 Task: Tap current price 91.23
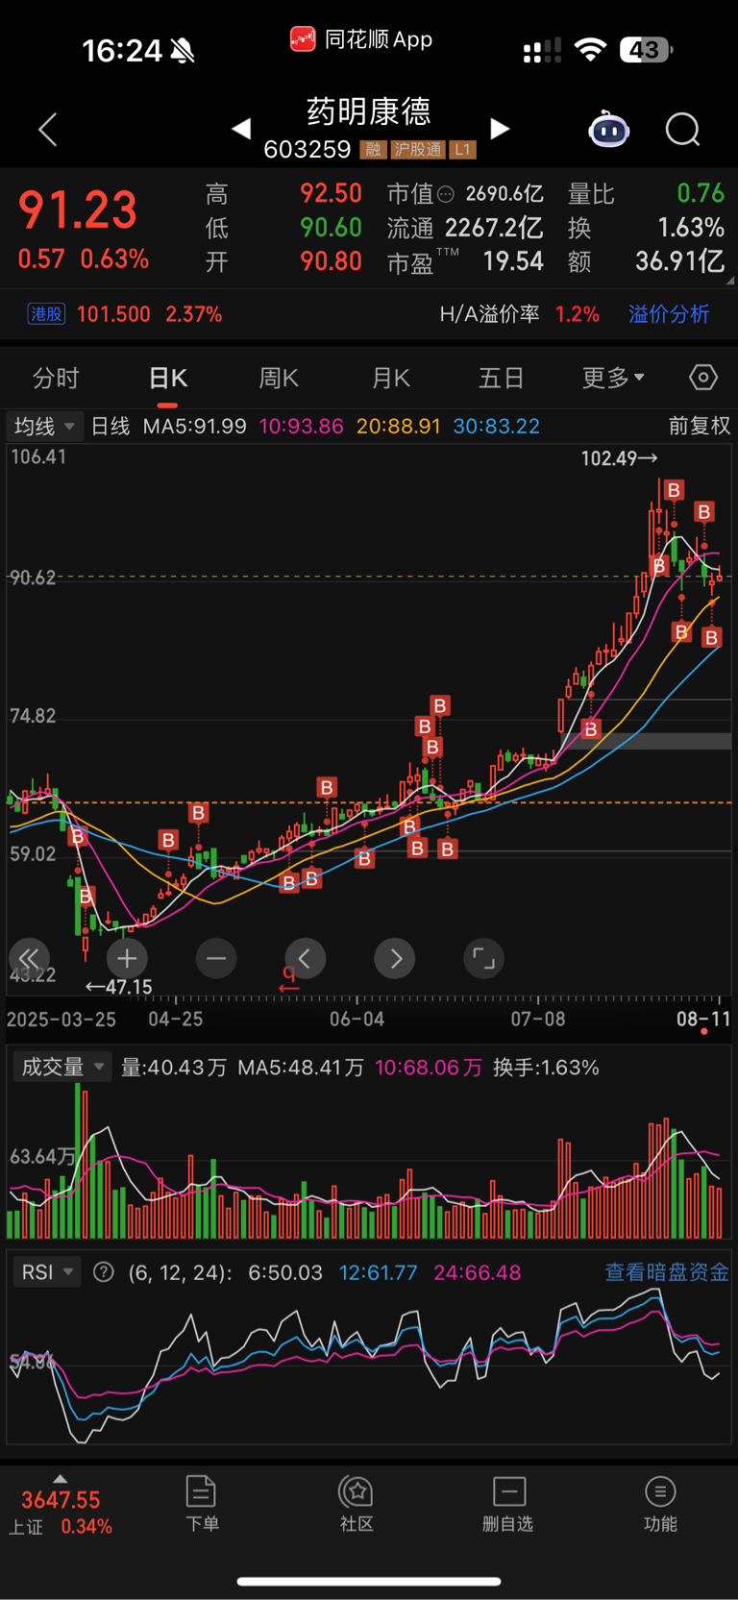78,210
